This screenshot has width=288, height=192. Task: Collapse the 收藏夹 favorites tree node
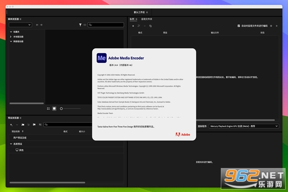point(11,32)
